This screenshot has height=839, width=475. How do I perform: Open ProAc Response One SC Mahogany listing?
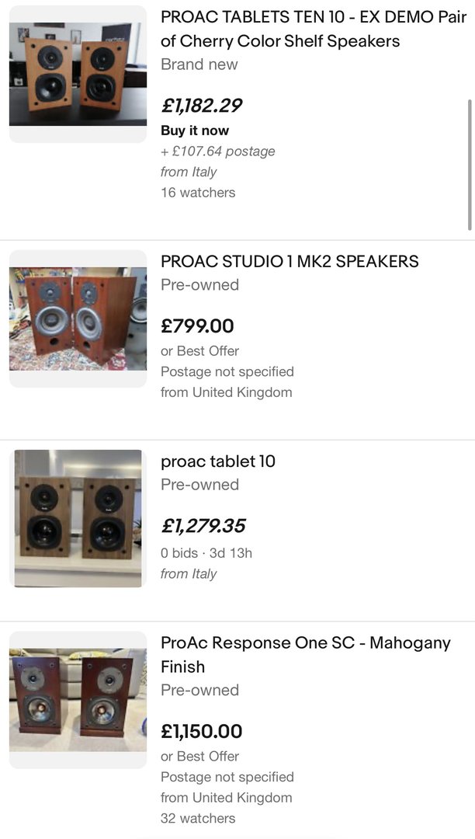click(305, 654)
